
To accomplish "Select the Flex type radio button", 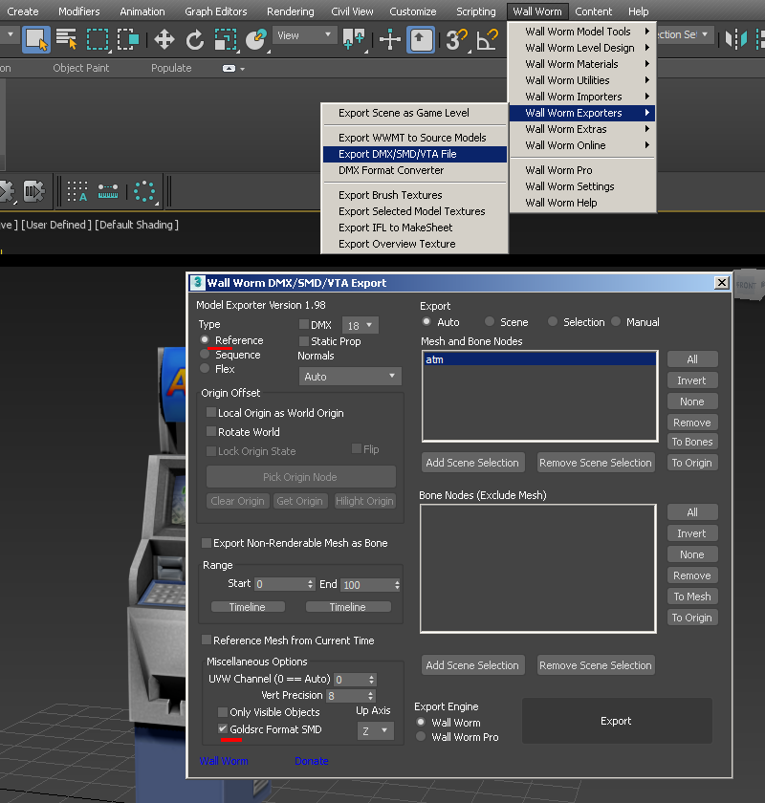I will pos(205,368).
